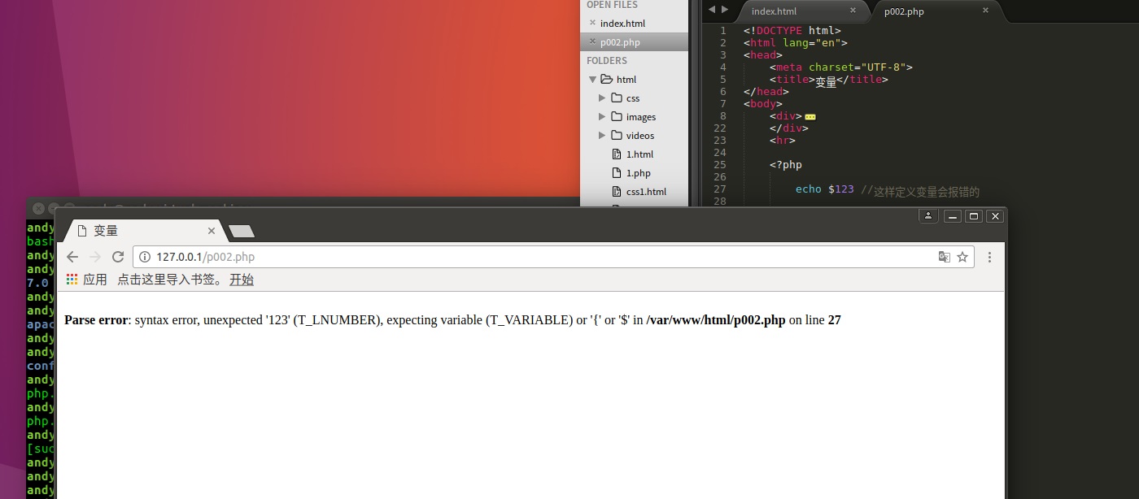Image resolution: width=1139 pixels, height=499 pixels.
Task: Click line number 27 in the gutter
Action: 719,189
